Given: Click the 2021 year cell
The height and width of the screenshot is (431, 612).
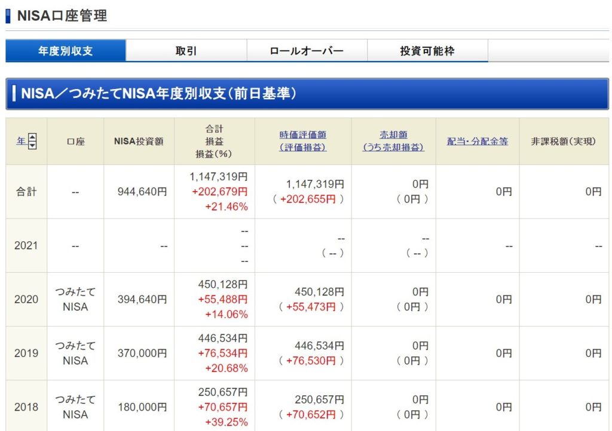Looking at the screenshot, I should click(x=26, y=245).
